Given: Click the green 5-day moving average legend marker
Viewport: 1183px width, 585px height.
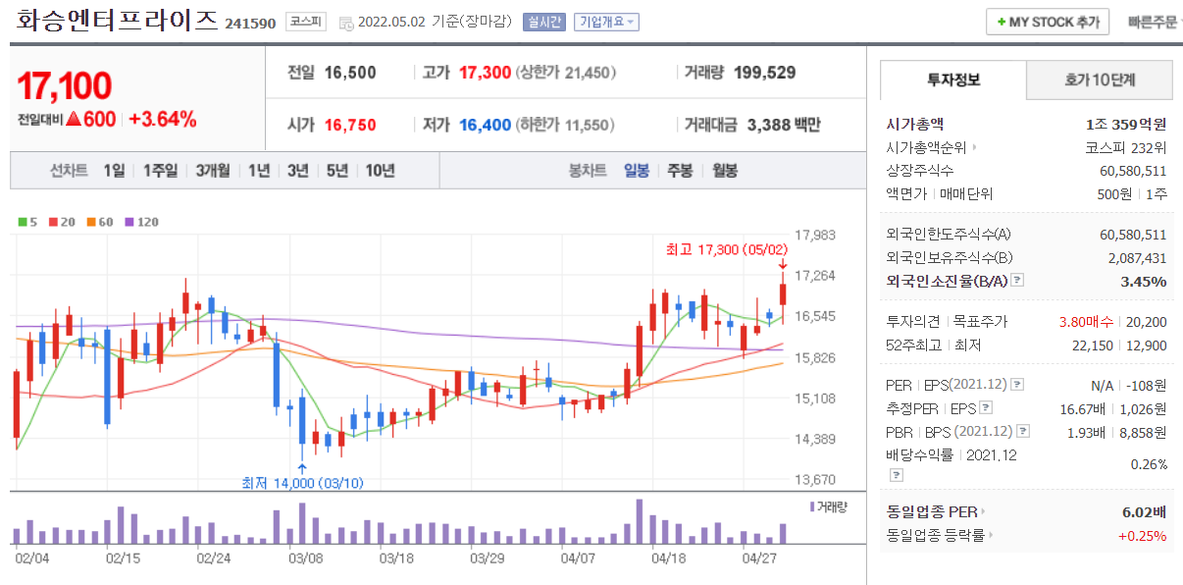Looking at the screenshot, I should point(22,222).
